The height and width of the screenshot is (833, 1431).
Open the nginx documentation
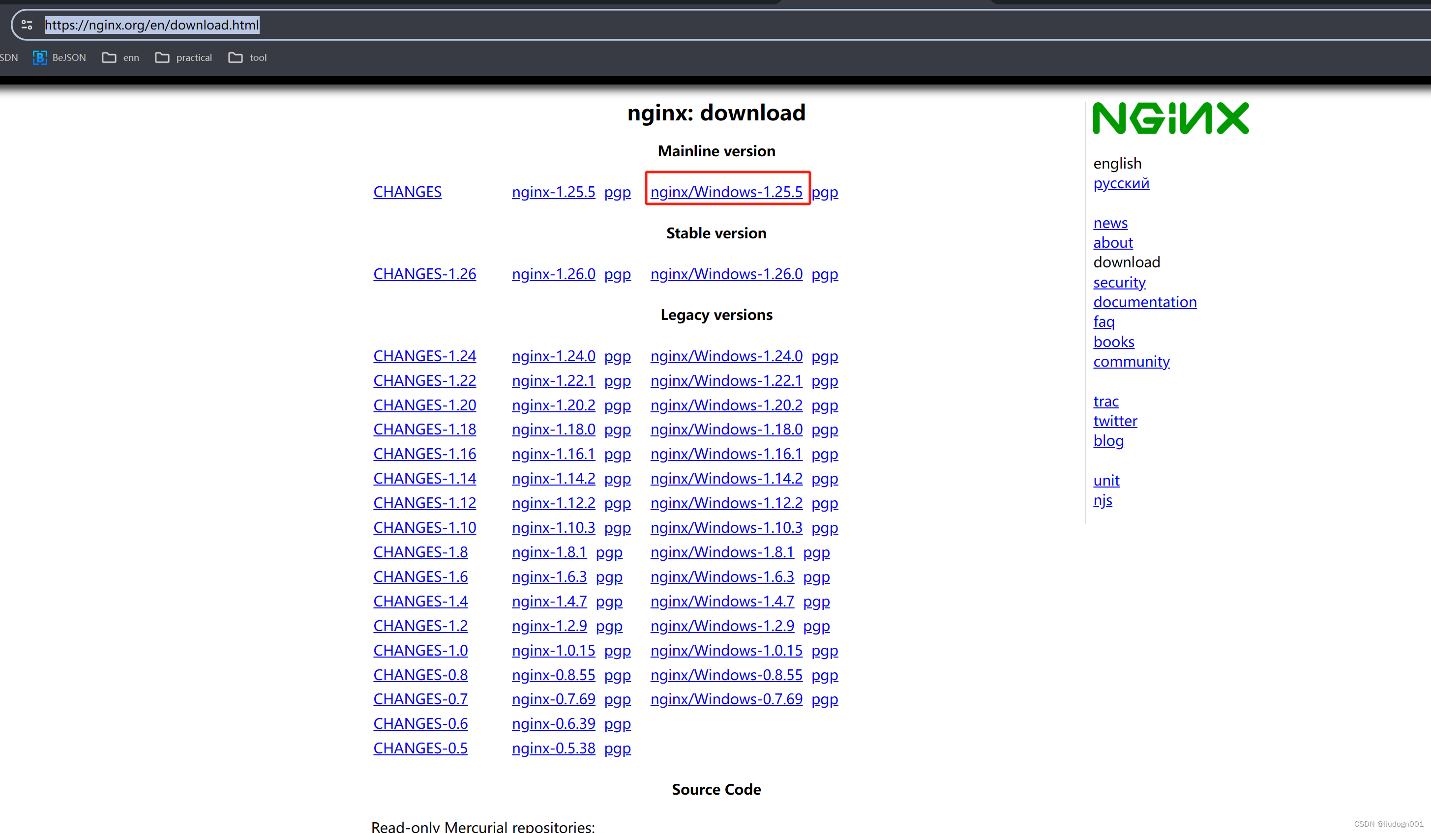1145,302
